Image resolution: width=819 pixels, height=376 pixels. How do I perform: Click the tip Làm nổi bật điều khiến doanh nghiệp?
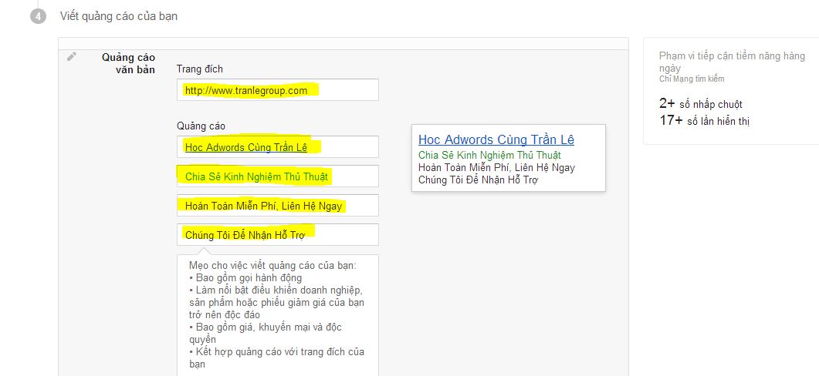(277, 303)
